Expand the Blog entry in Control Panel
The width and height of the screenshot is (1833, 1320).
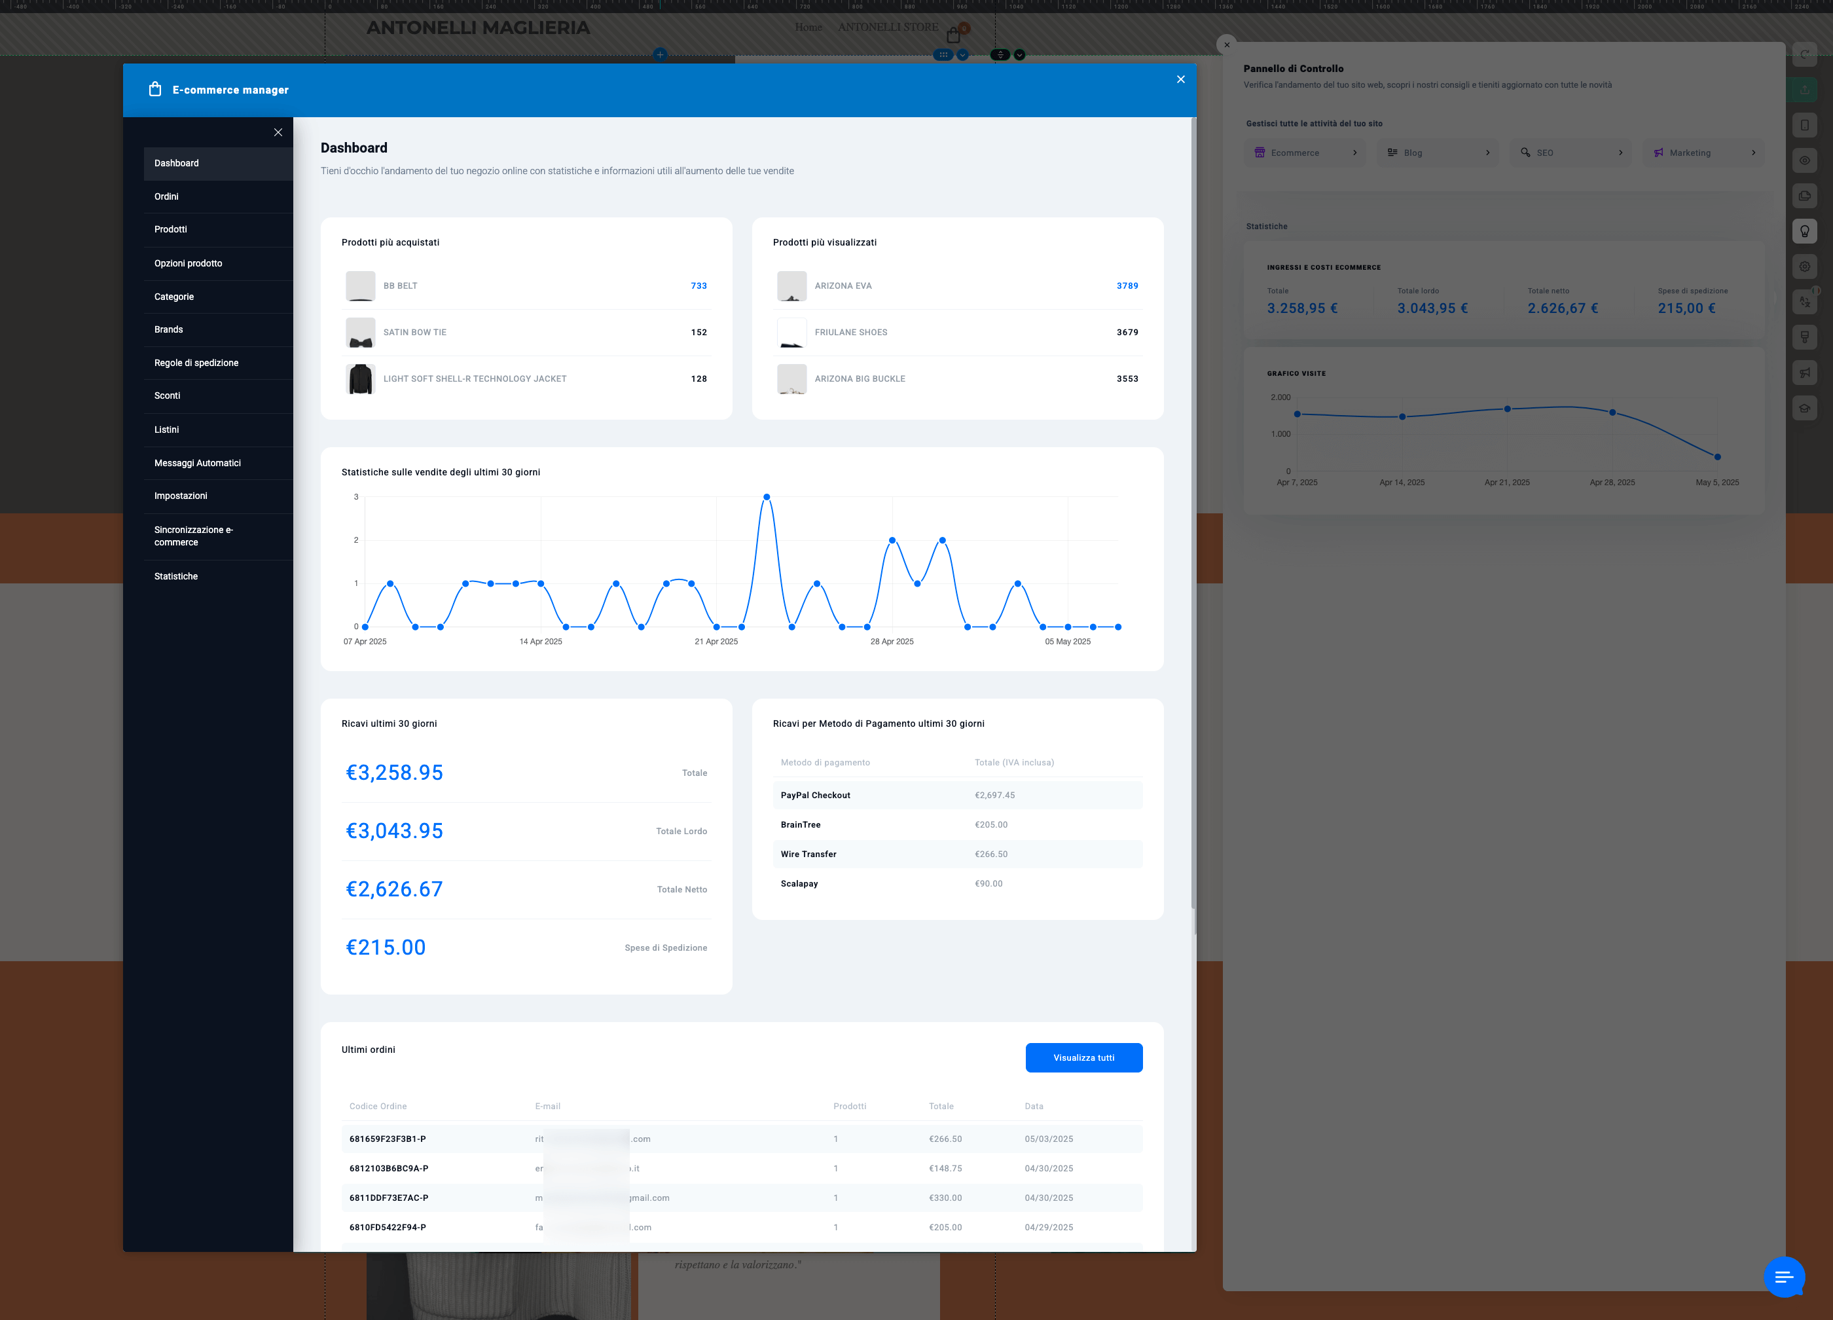1438,153
